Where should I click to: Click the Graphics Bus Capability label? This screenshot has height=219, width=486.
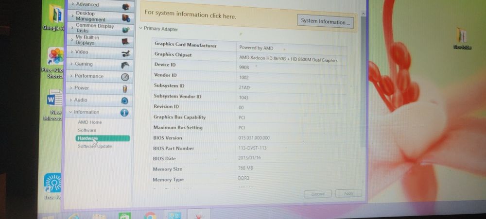[179, 117]
